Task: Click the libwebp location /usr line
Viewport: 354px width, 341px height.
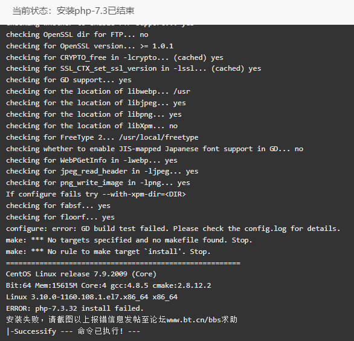Action: click(x=98, y=91)
